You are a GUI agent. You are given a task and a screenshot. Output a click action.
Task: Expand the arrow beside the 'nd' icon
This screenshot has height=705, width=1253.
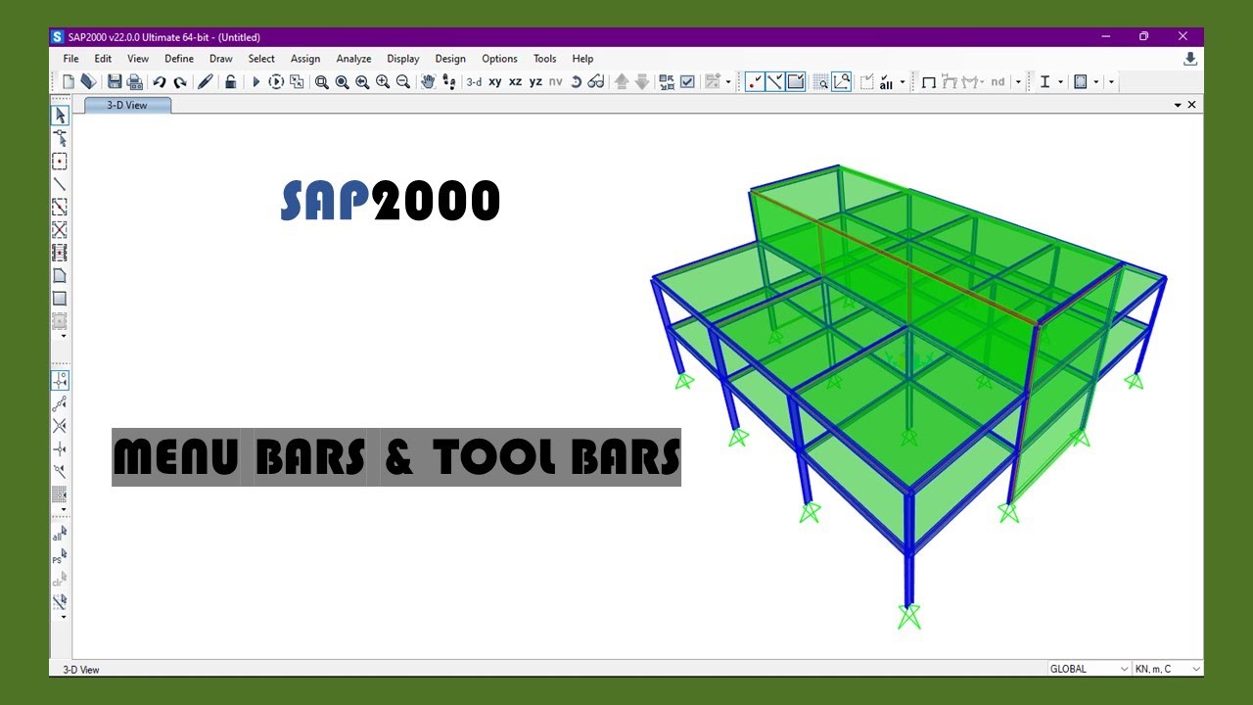(1018, 82)
